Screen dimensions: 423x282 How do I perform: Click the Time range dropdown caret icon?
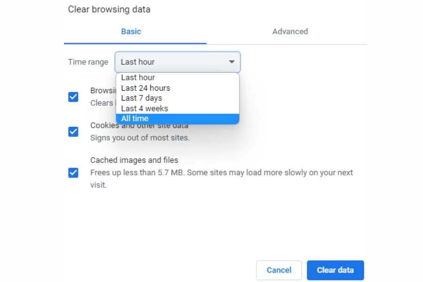pyautogui.click(x=232, y=62)
